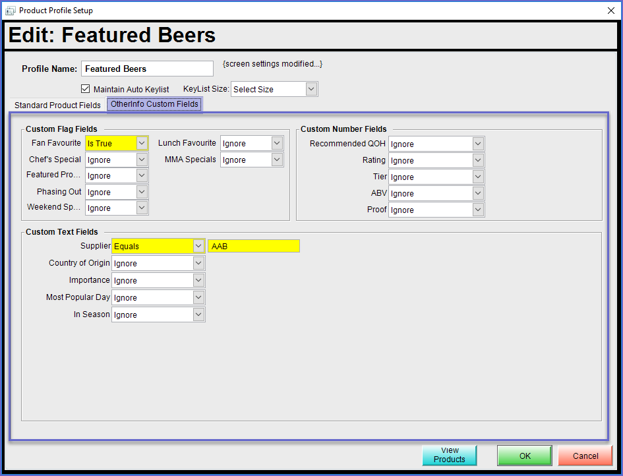Click the Supplier value field containing AAB
The width and height of the screenshot is (623, 476).
coord(253,246)
